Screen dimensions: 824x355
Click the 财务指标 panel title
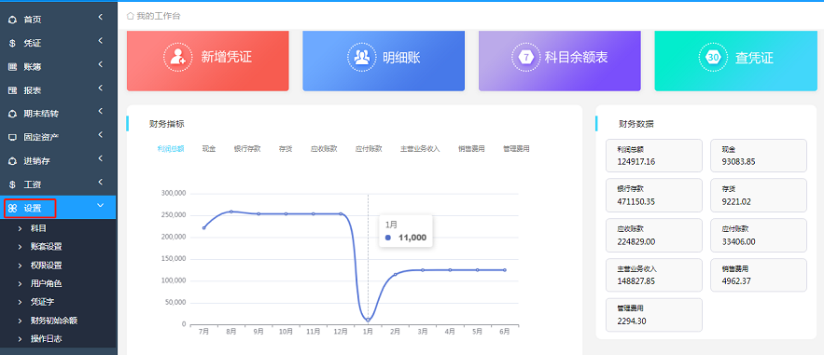click(x=167, y=125)
